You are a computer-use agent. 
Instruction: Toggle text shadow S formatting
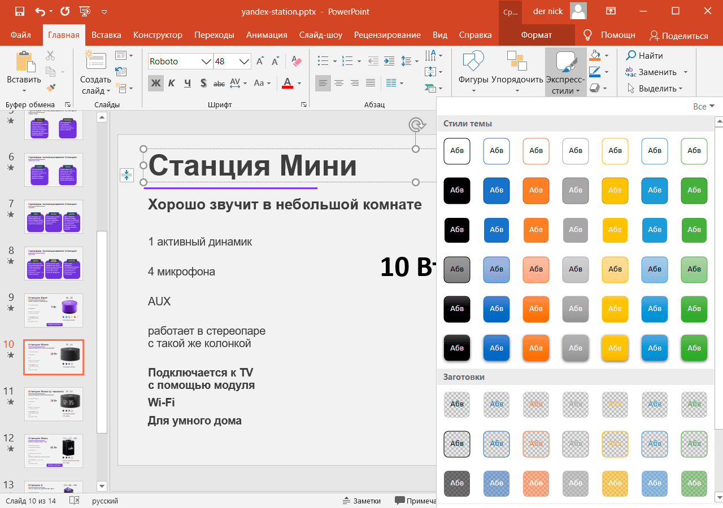click(203, 83)
